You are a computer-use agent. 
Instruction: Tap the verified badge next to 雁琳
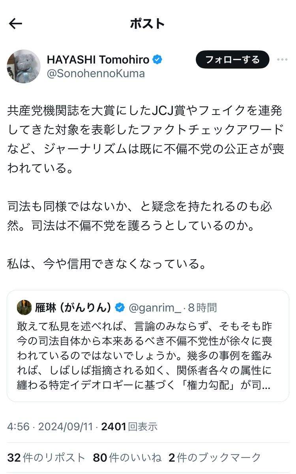(120, 307)
